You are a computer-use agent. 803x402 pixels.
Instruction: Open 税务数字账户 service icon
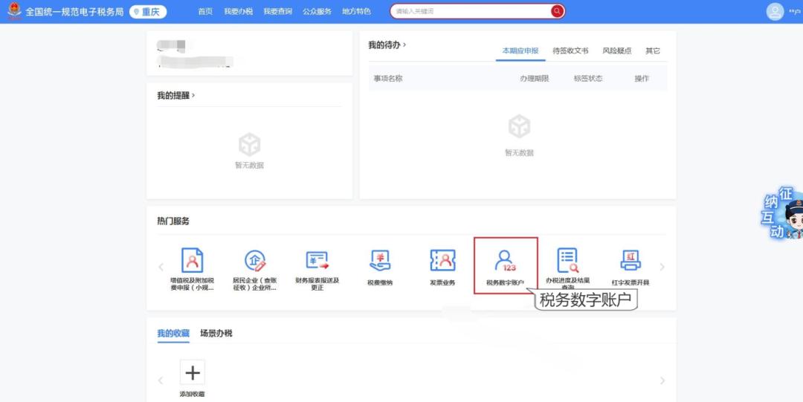tap(506, 262)
